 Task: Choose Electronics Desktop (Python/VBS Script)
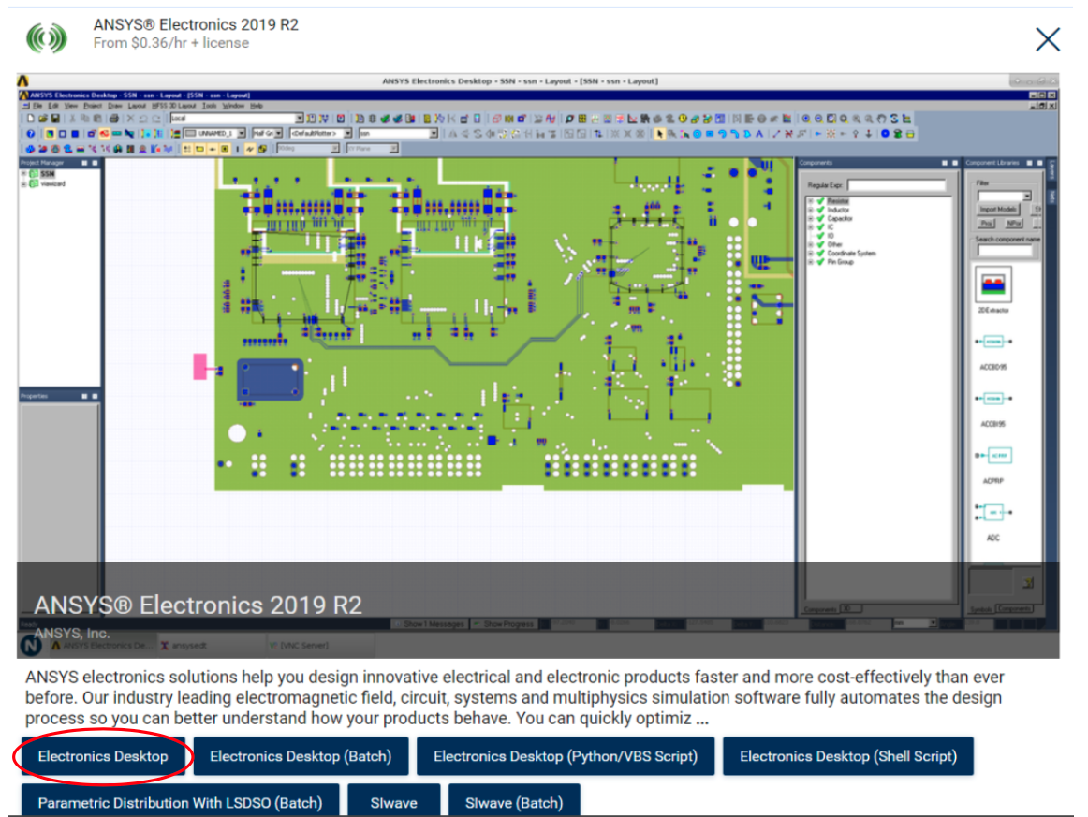click(566, 756)
